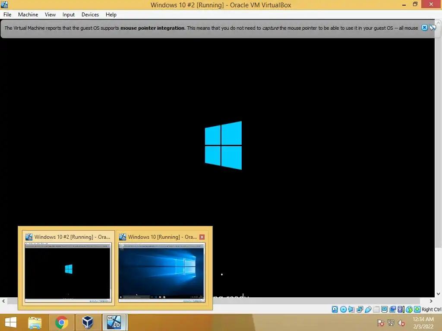Screen dimensions: 442x331
Task: Click the shared folders status icon
Action: click(x=376, y=309)
